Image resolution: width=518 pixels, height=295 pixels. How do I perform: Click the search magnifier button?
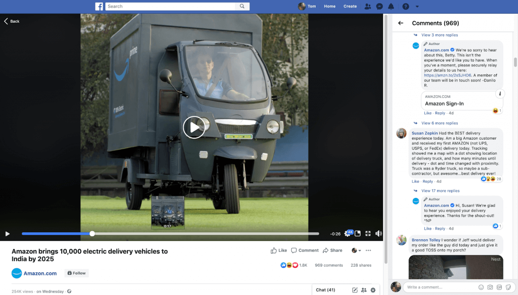pos(242,6)
